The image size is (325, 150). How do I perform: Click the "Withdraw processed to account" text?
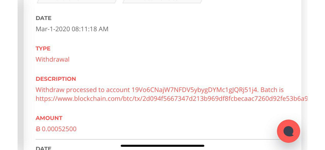[83, 90]
